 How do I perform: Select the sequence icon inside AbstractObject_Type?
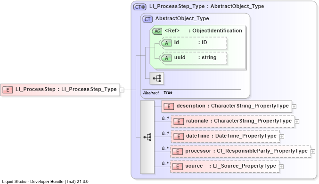pyautogui.click(x=156, y=78)
